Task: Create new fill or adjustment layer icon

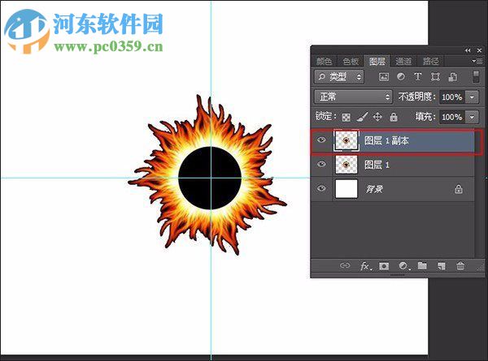Action: click(x=403, y=266)
